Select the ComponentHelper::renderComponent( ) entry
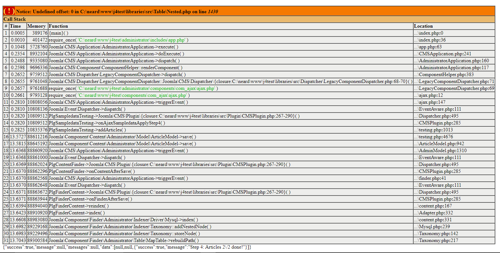 pyautogui.click(x=115, y=68)
